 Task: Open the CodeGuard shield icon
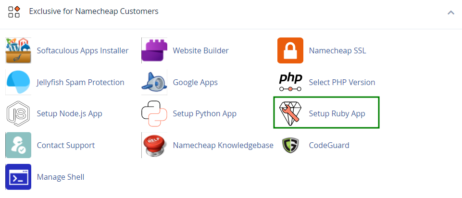(x=290, y=145)
